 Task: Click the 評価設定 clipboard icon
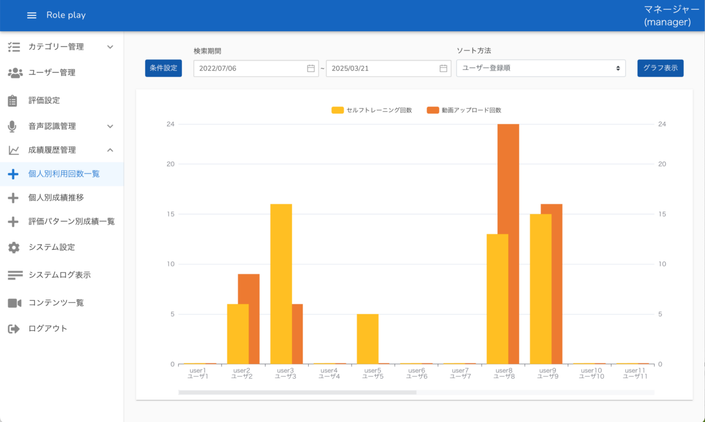point(13,100)
